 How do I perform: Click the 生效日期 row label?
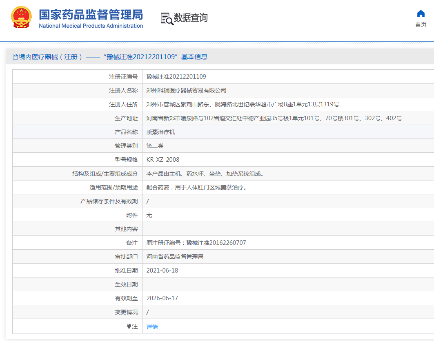click(x=126, y=284)
